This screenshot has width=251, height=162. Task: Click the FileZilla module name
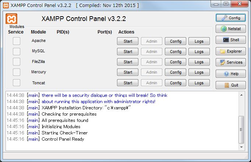point(38,61)
